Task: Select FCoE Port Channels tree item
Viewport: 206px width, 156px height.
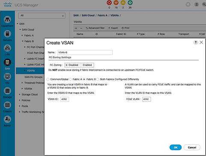Action: (36, 53)
